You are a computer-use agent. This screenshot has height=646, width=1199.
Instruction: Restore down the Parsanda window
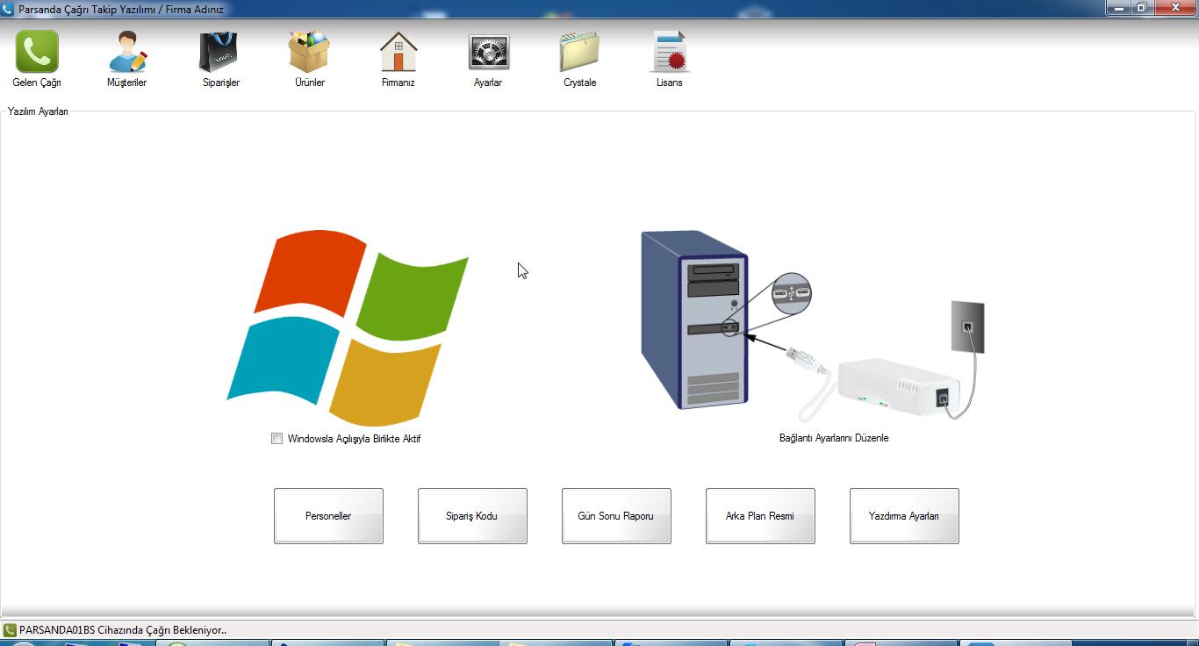(1142, 8)
